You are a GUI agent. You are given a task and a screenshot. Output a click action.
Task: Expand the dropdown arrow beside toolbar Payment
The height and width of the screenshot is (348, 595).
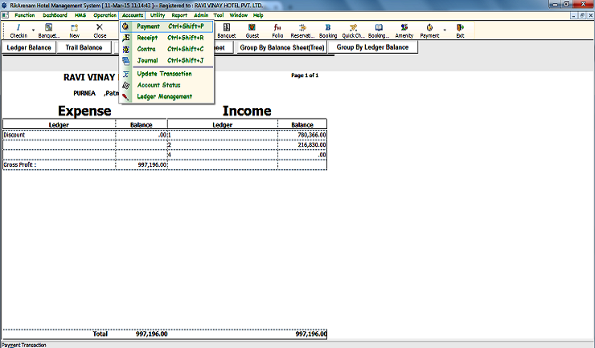click(x=445, y=30)
